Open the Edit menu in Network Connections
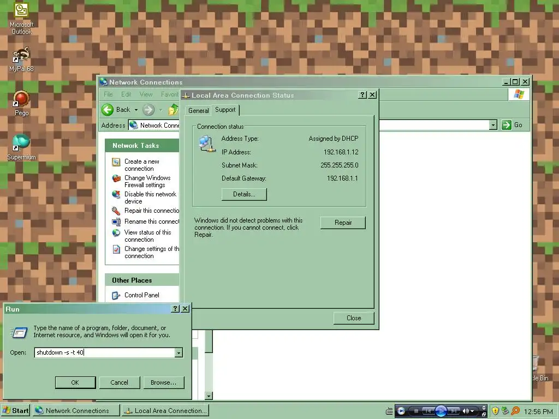559x419 pixels. [126, 94]
